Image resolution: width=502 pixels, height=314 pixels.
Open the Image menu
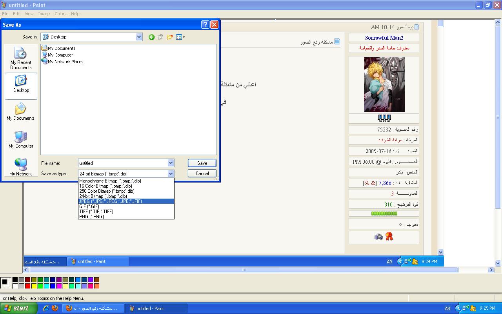click(x=44, y=14)
